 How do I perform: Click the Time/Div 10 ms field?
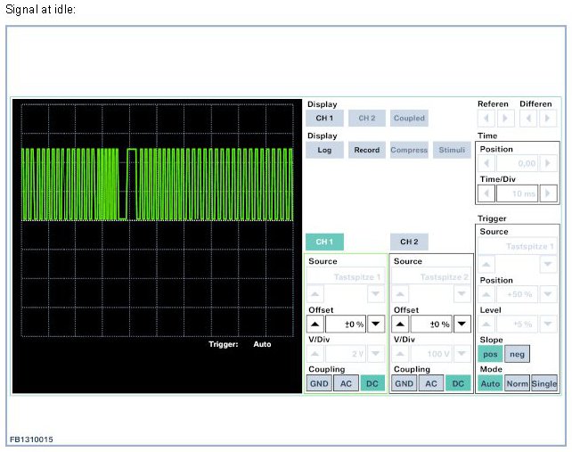pos(517,193)
